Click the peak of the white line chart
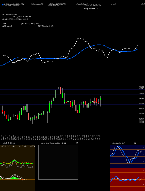The height and width of the screenshot is (191, 145). coord(82,38)
